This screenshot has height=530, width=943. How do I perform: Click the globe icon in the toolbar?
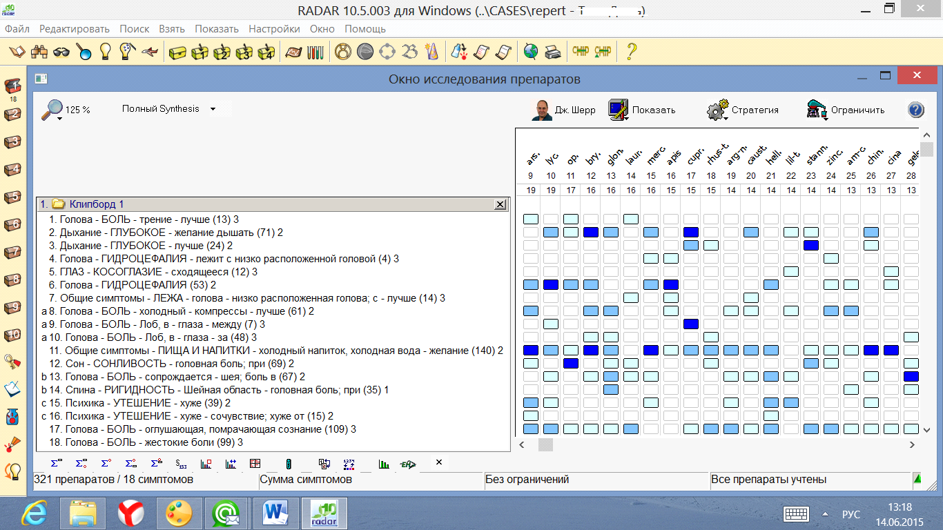click(x=530, y=52)
